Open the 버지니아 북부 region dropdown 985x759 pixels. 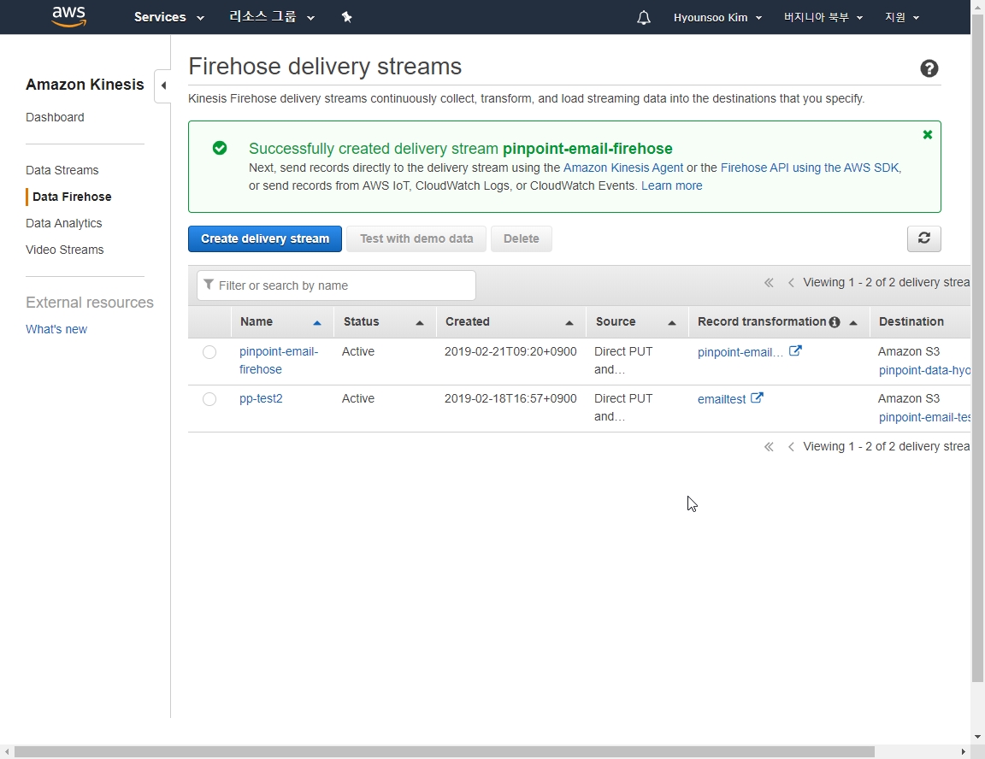pyautogui.click(x=823, y=18)
